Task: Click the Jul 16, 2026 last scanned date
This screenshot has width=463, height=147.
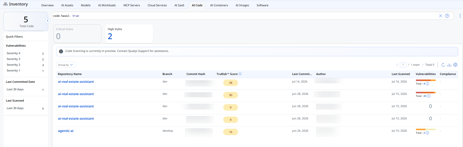Action: click(399, 82)
